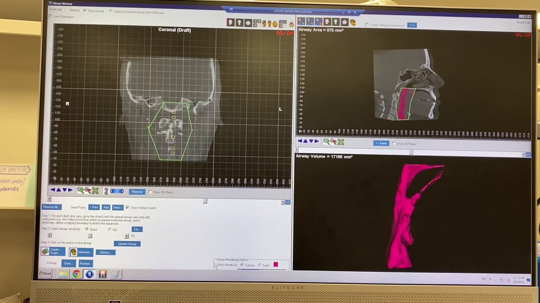This screenshot has height=303, width=540.
Task: Select Solid airway rendering option
Action: (259, 265)
